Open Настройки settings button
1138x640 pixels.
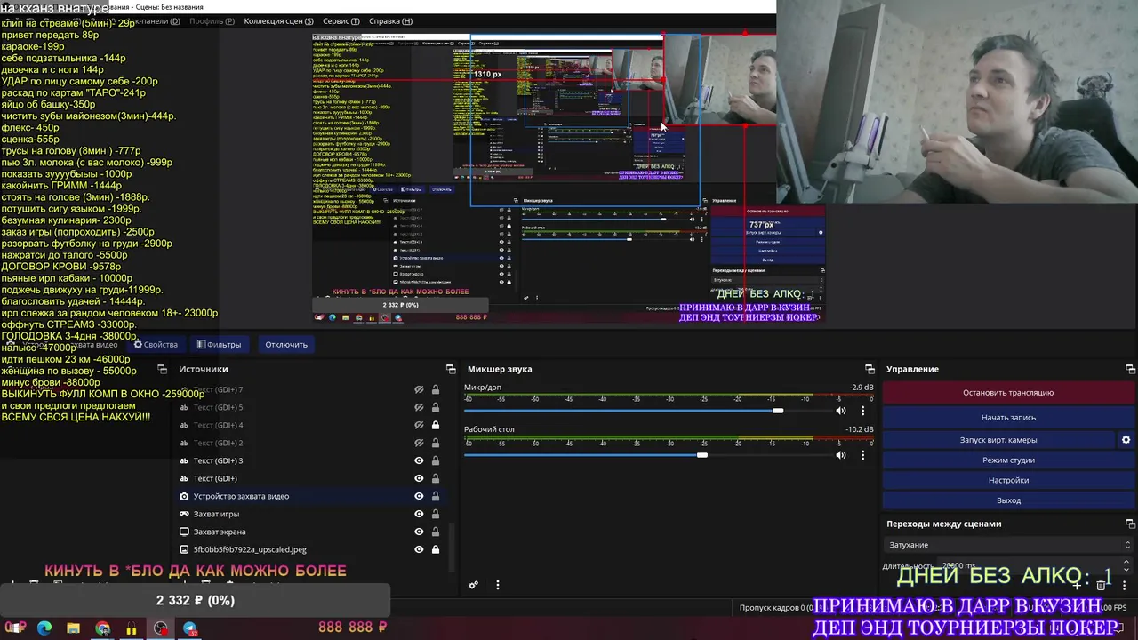pyautogui.click(x=1008, y=480)
